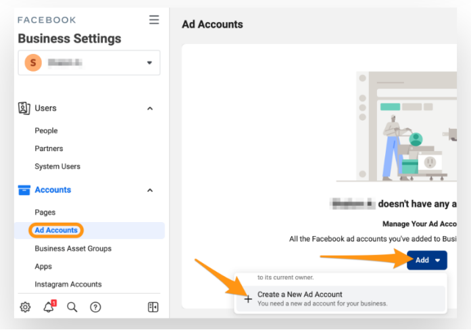Click the search magnifier icon

pyautogui.click(x=72, y=307)
